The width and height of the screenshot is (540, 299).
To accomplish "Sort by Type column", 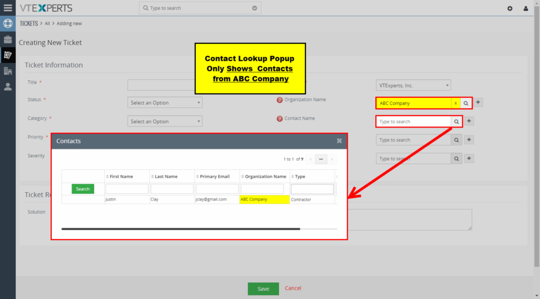I will 300,176.
